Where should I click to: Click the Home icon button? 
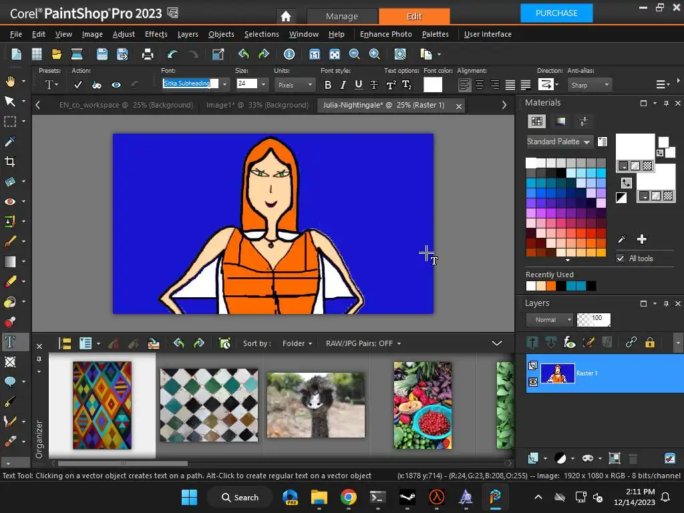click(286, 16)
